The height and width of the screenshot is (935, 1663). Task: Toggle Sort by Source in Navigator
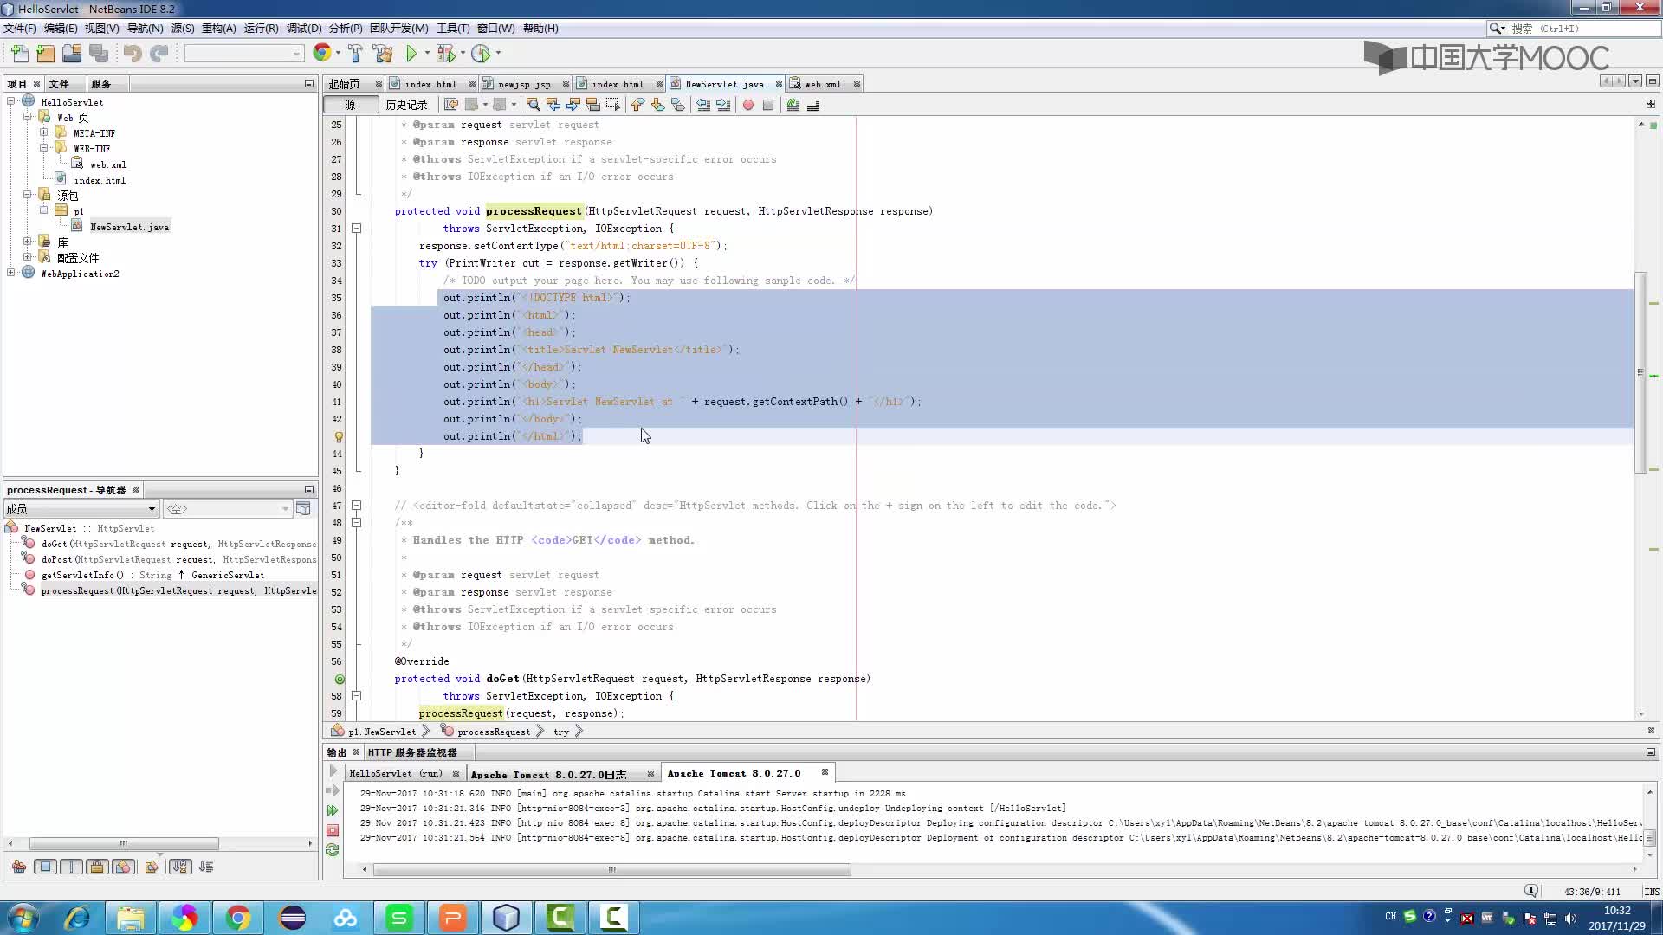[206, 867]
